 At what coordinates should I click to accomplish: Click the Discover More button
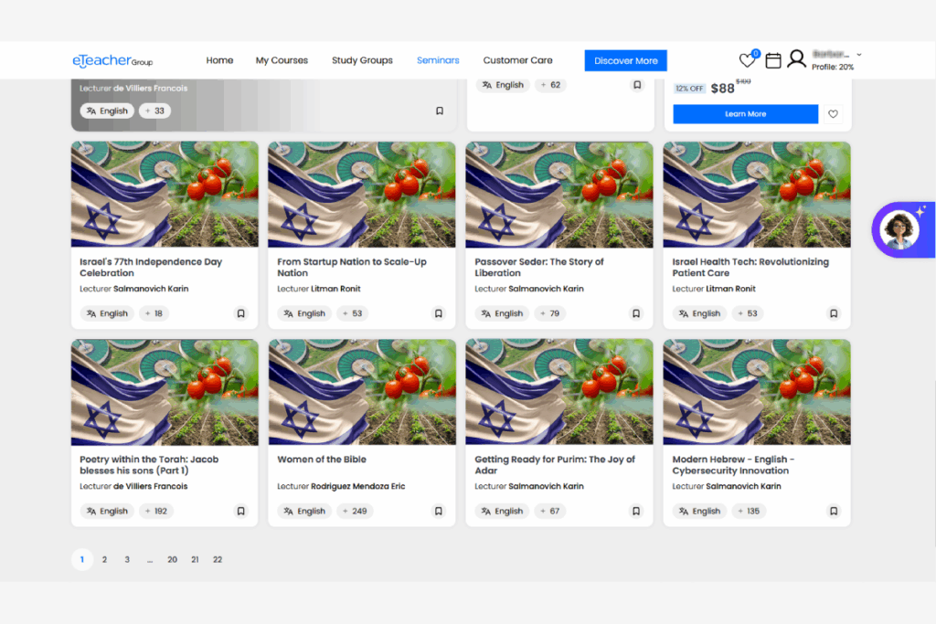click(625, 60)
